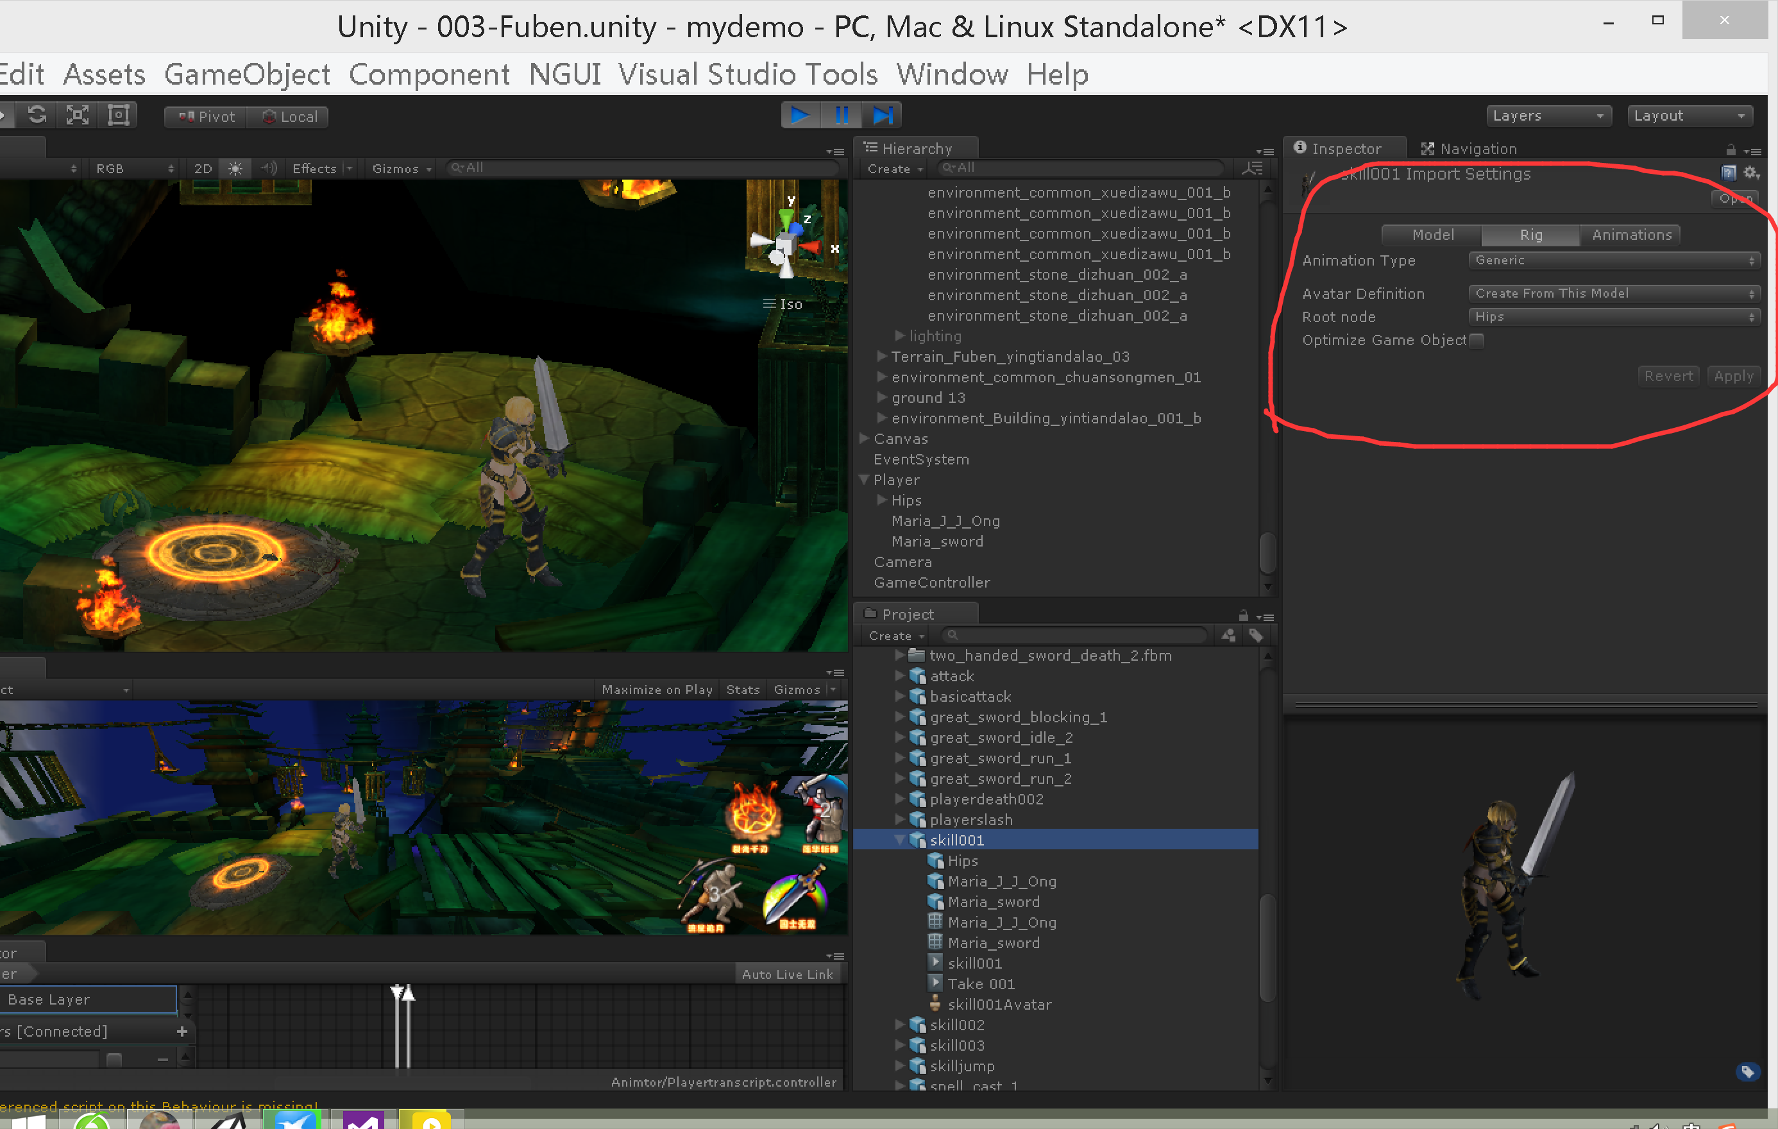The width and height of the screenshot is (1778, 1129).
Task: Enable the Optimize Game Object checkbox
Action: (x=1476, y=341)
